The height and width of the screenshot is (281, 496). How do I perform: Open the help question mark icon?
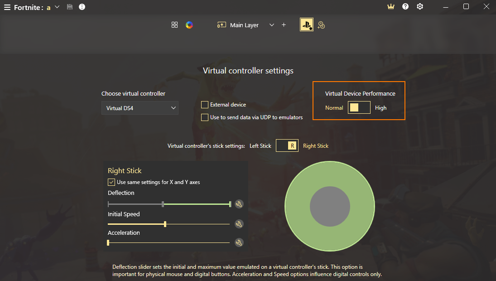(x=405, y=7)
